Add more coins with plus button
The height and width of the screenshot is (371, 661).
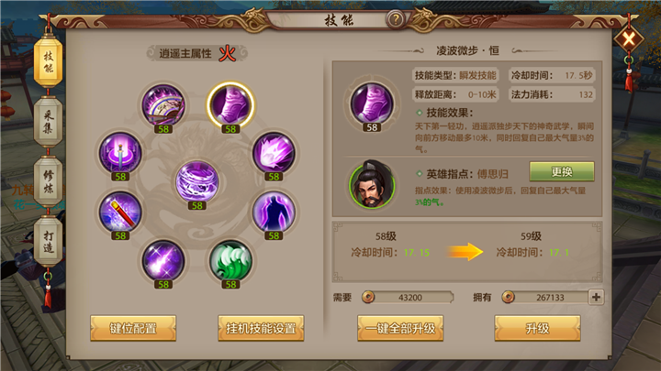[x=596, y=297]
